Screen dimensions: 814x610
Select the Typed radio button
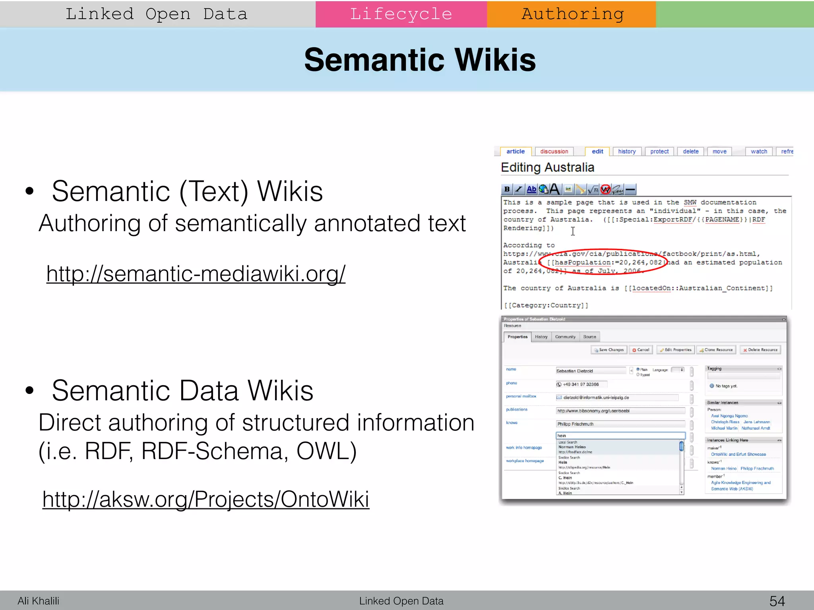point(638,375)
